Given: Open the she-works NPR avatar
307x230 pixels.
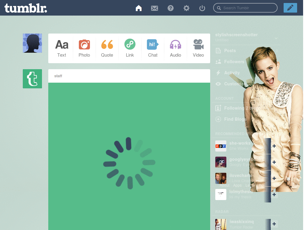Looking at the screenshot, I should pyautogui.click(x=221, y=146).
